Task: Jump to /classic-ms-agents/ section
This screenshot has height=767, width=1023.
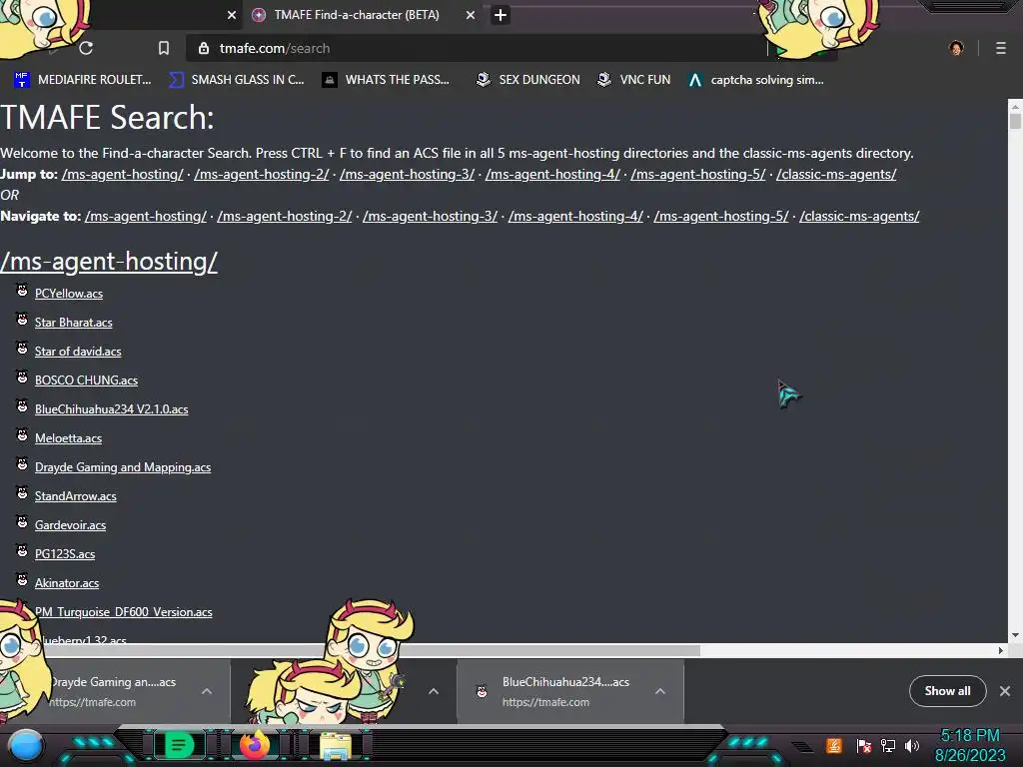Action: click(836, 174)
